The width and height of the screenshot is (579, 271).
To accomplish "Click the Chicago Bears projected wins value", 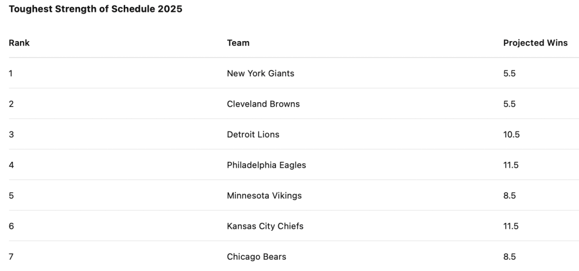I will pos(509,256).
